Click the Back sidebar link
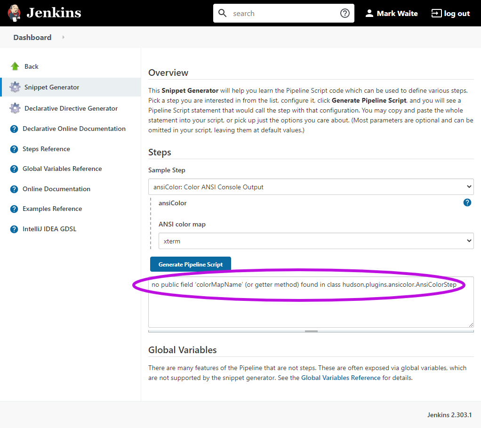481x428 pixels. (x=31, y=66)
